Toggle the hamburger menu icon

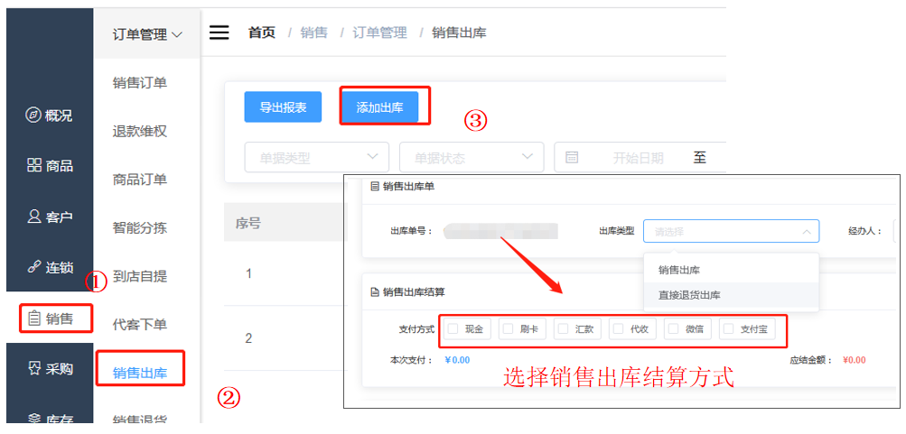click(x=219, y=32)
